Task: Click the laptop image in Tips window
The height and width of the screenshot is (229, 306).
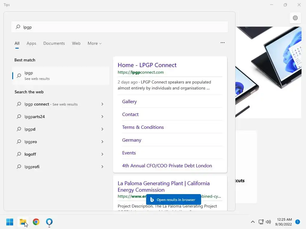Action: (268, 72)
